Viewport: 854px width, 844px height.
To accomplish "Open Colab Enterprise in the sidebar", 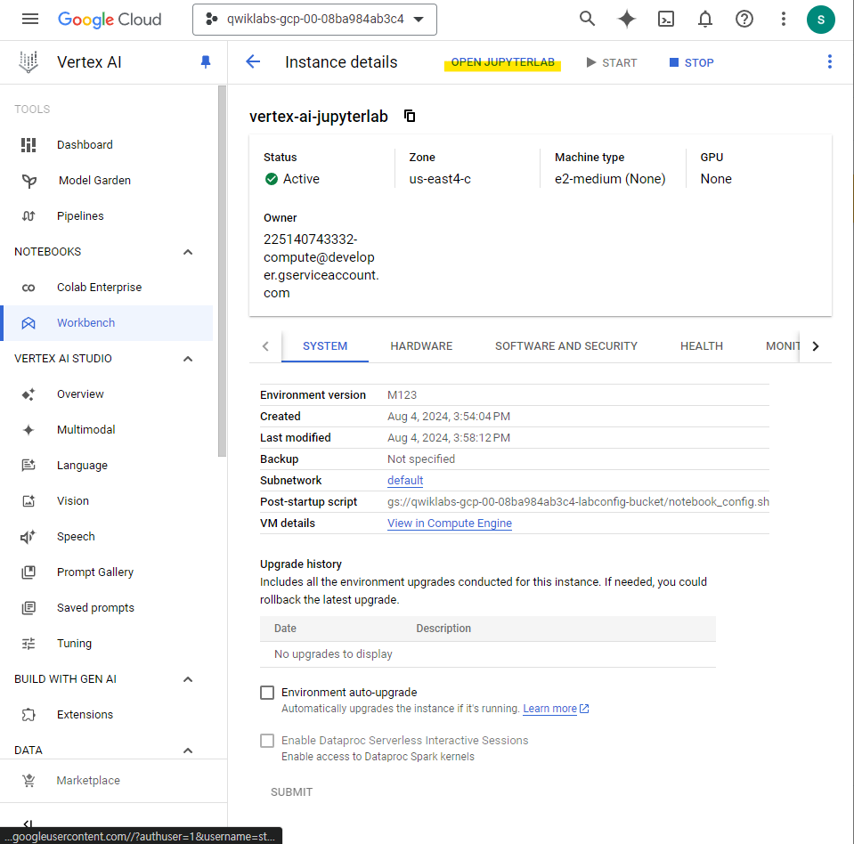I will coord(107,288).
